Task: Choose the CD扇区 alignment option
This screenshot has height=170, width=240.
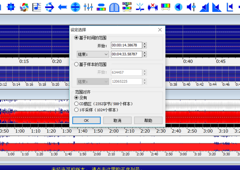Action: (x=76, y=104)
